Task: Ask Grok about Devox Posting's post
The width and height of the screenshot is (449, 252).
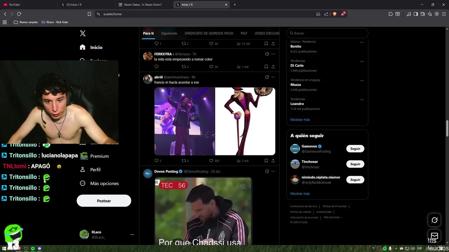Action: (267, 171)
